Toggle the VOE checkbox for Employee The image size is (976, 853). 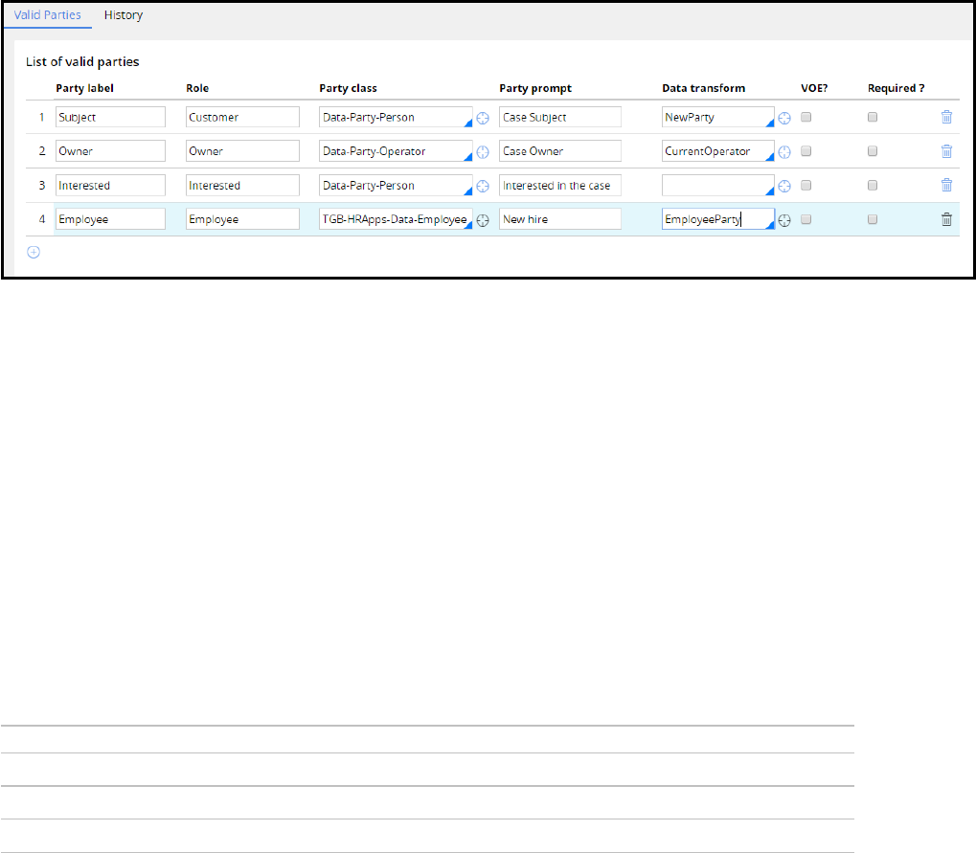tap(806, 219)
